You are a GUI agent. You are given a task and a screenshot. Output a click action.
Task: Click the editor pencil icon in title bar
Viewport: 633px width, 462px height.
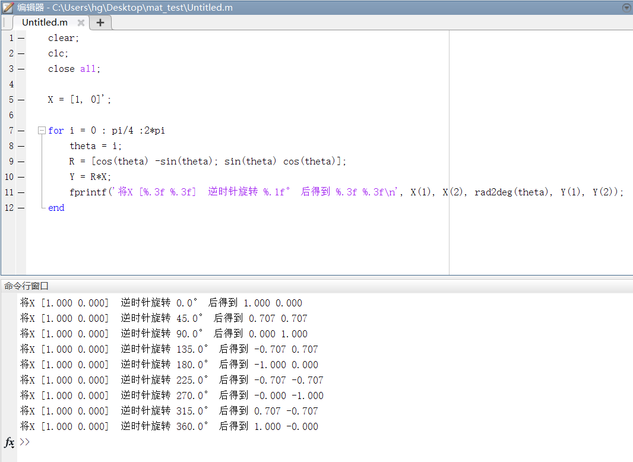(x=8, y=7)
